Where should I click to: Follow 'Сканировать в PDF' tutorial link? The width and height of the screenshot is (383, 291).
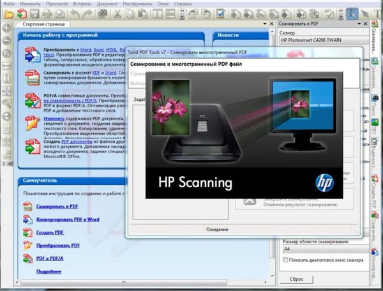coord(57,207)
